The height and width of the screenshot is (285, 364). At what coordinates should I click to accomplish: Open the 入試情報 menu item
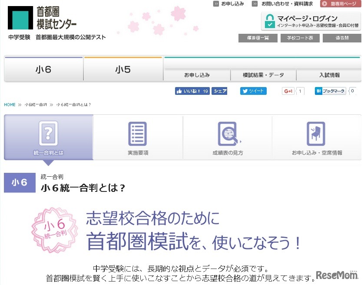coord(329,75)
